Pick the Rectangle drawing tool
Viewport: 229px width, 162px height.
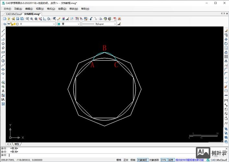point(3,52)
